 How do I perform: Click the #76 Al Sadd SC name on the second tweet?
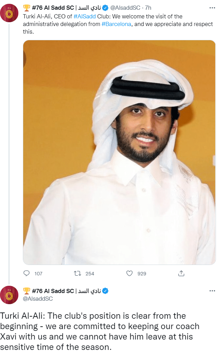click(x=53, y=291)
